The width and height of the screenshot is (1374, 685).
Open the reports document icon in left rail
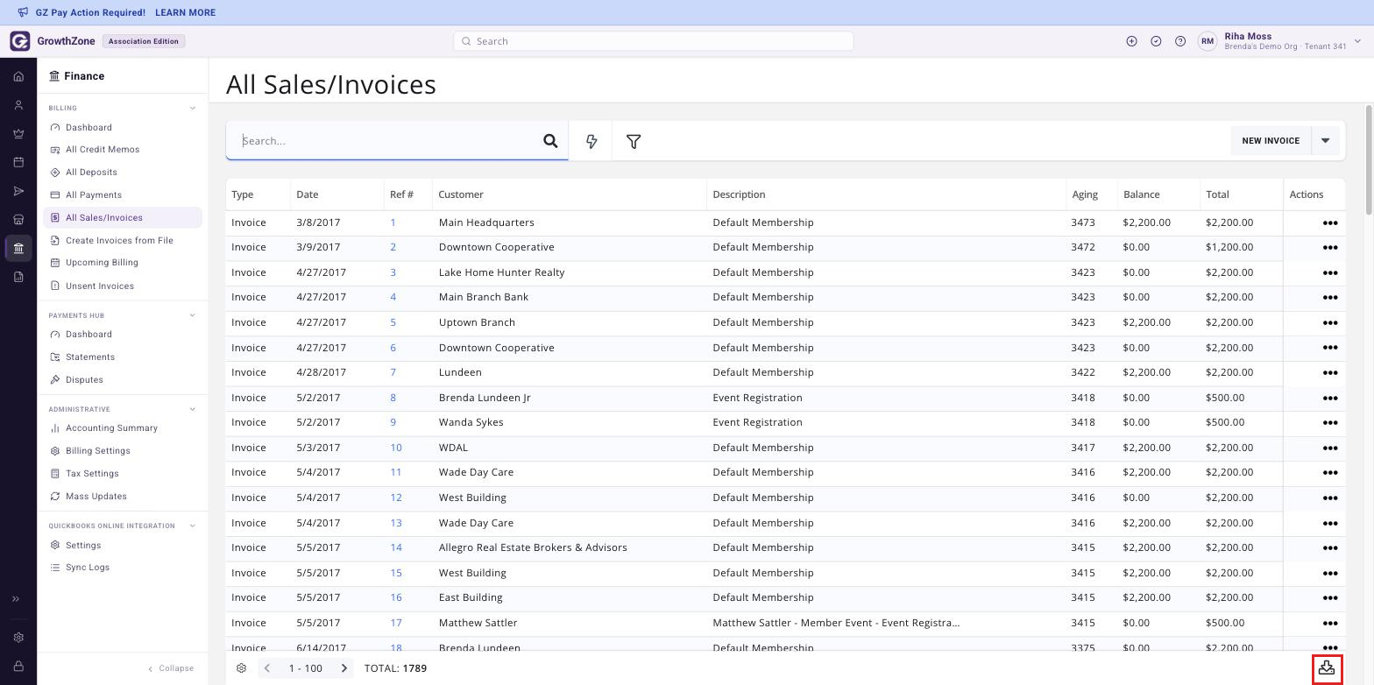[18, 277]
